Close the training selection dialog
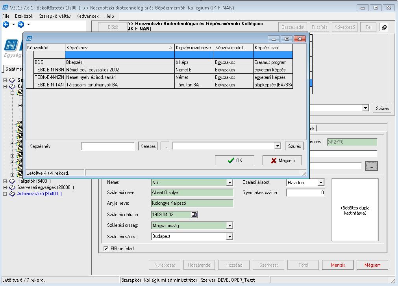 click(300, 39)
